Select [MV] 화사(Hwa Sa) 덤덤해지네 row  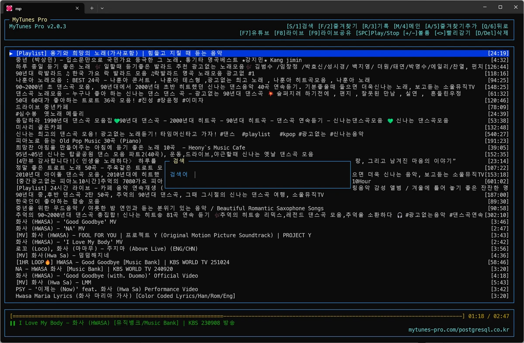point(259,255)
